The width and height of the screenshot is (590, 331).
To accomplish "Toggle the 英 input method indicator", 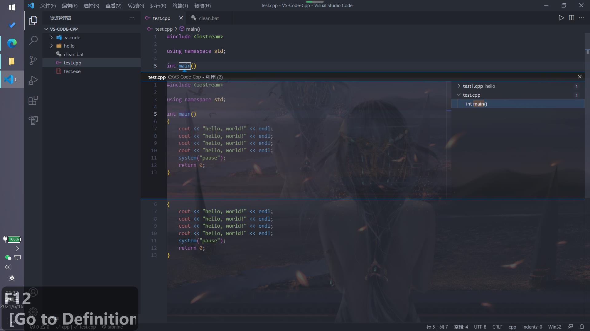I will tap(12, 278).
